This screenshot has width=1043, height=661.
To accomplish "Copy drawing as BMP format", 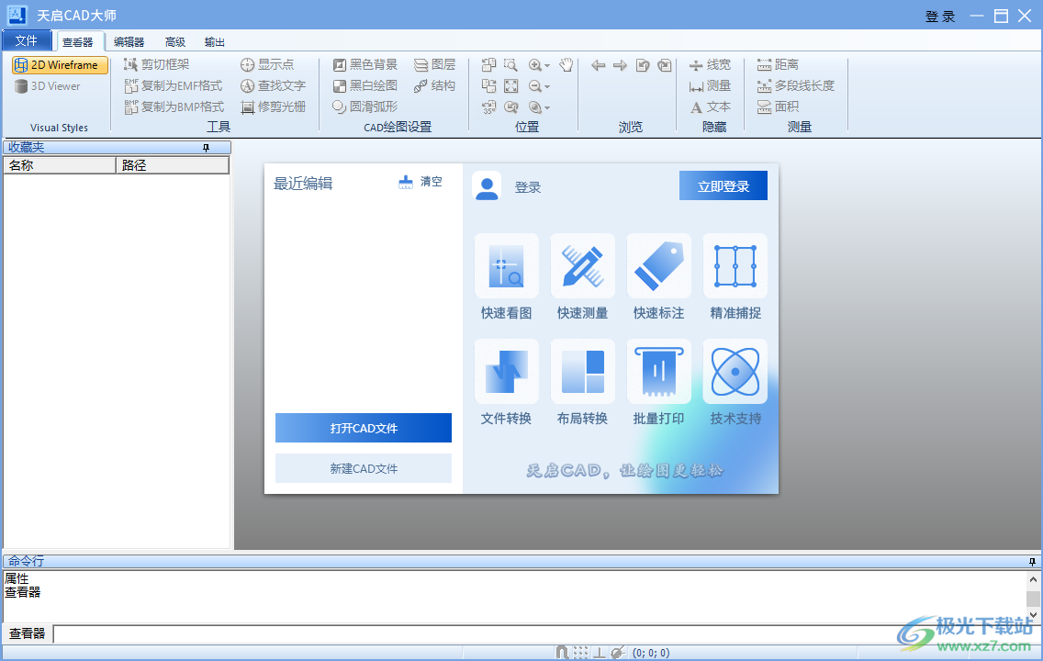I will coord(174,106).
